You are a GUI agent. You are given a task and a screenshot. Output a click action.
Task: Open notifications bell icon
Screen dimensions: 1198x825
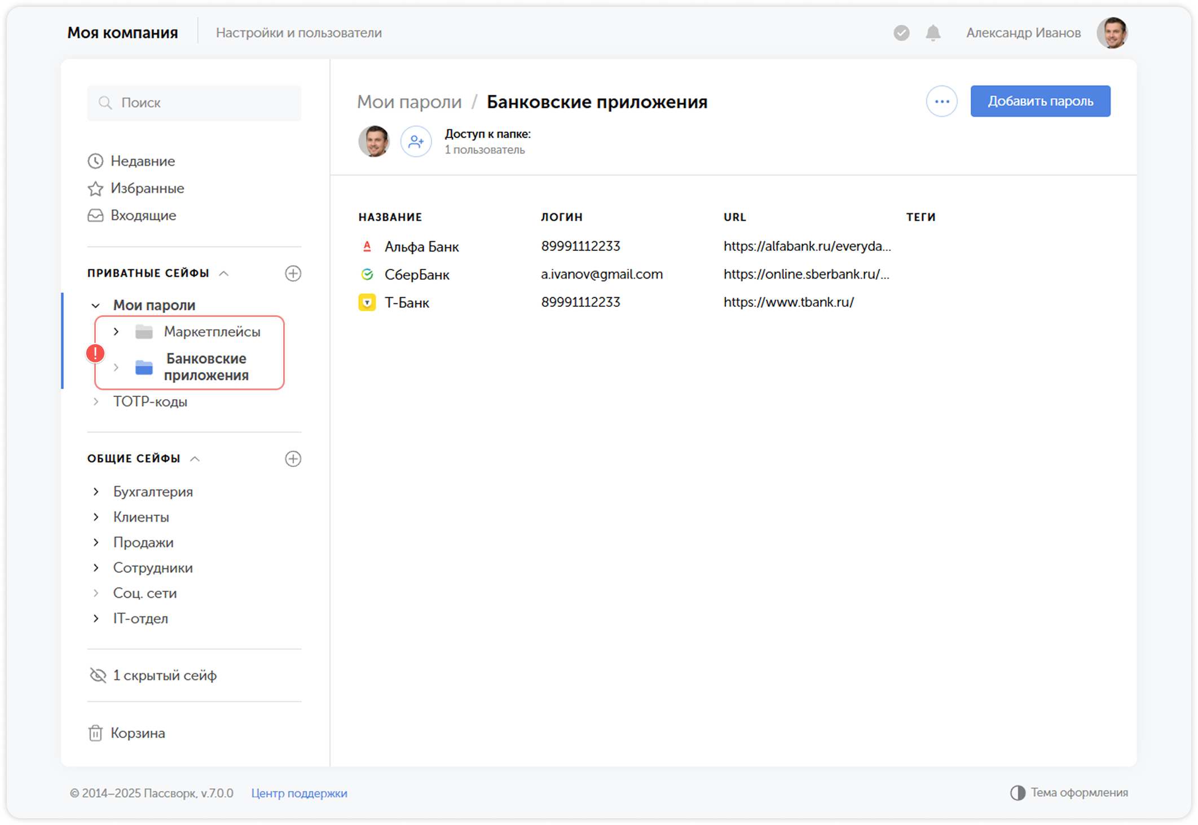[x=933, y=33]
